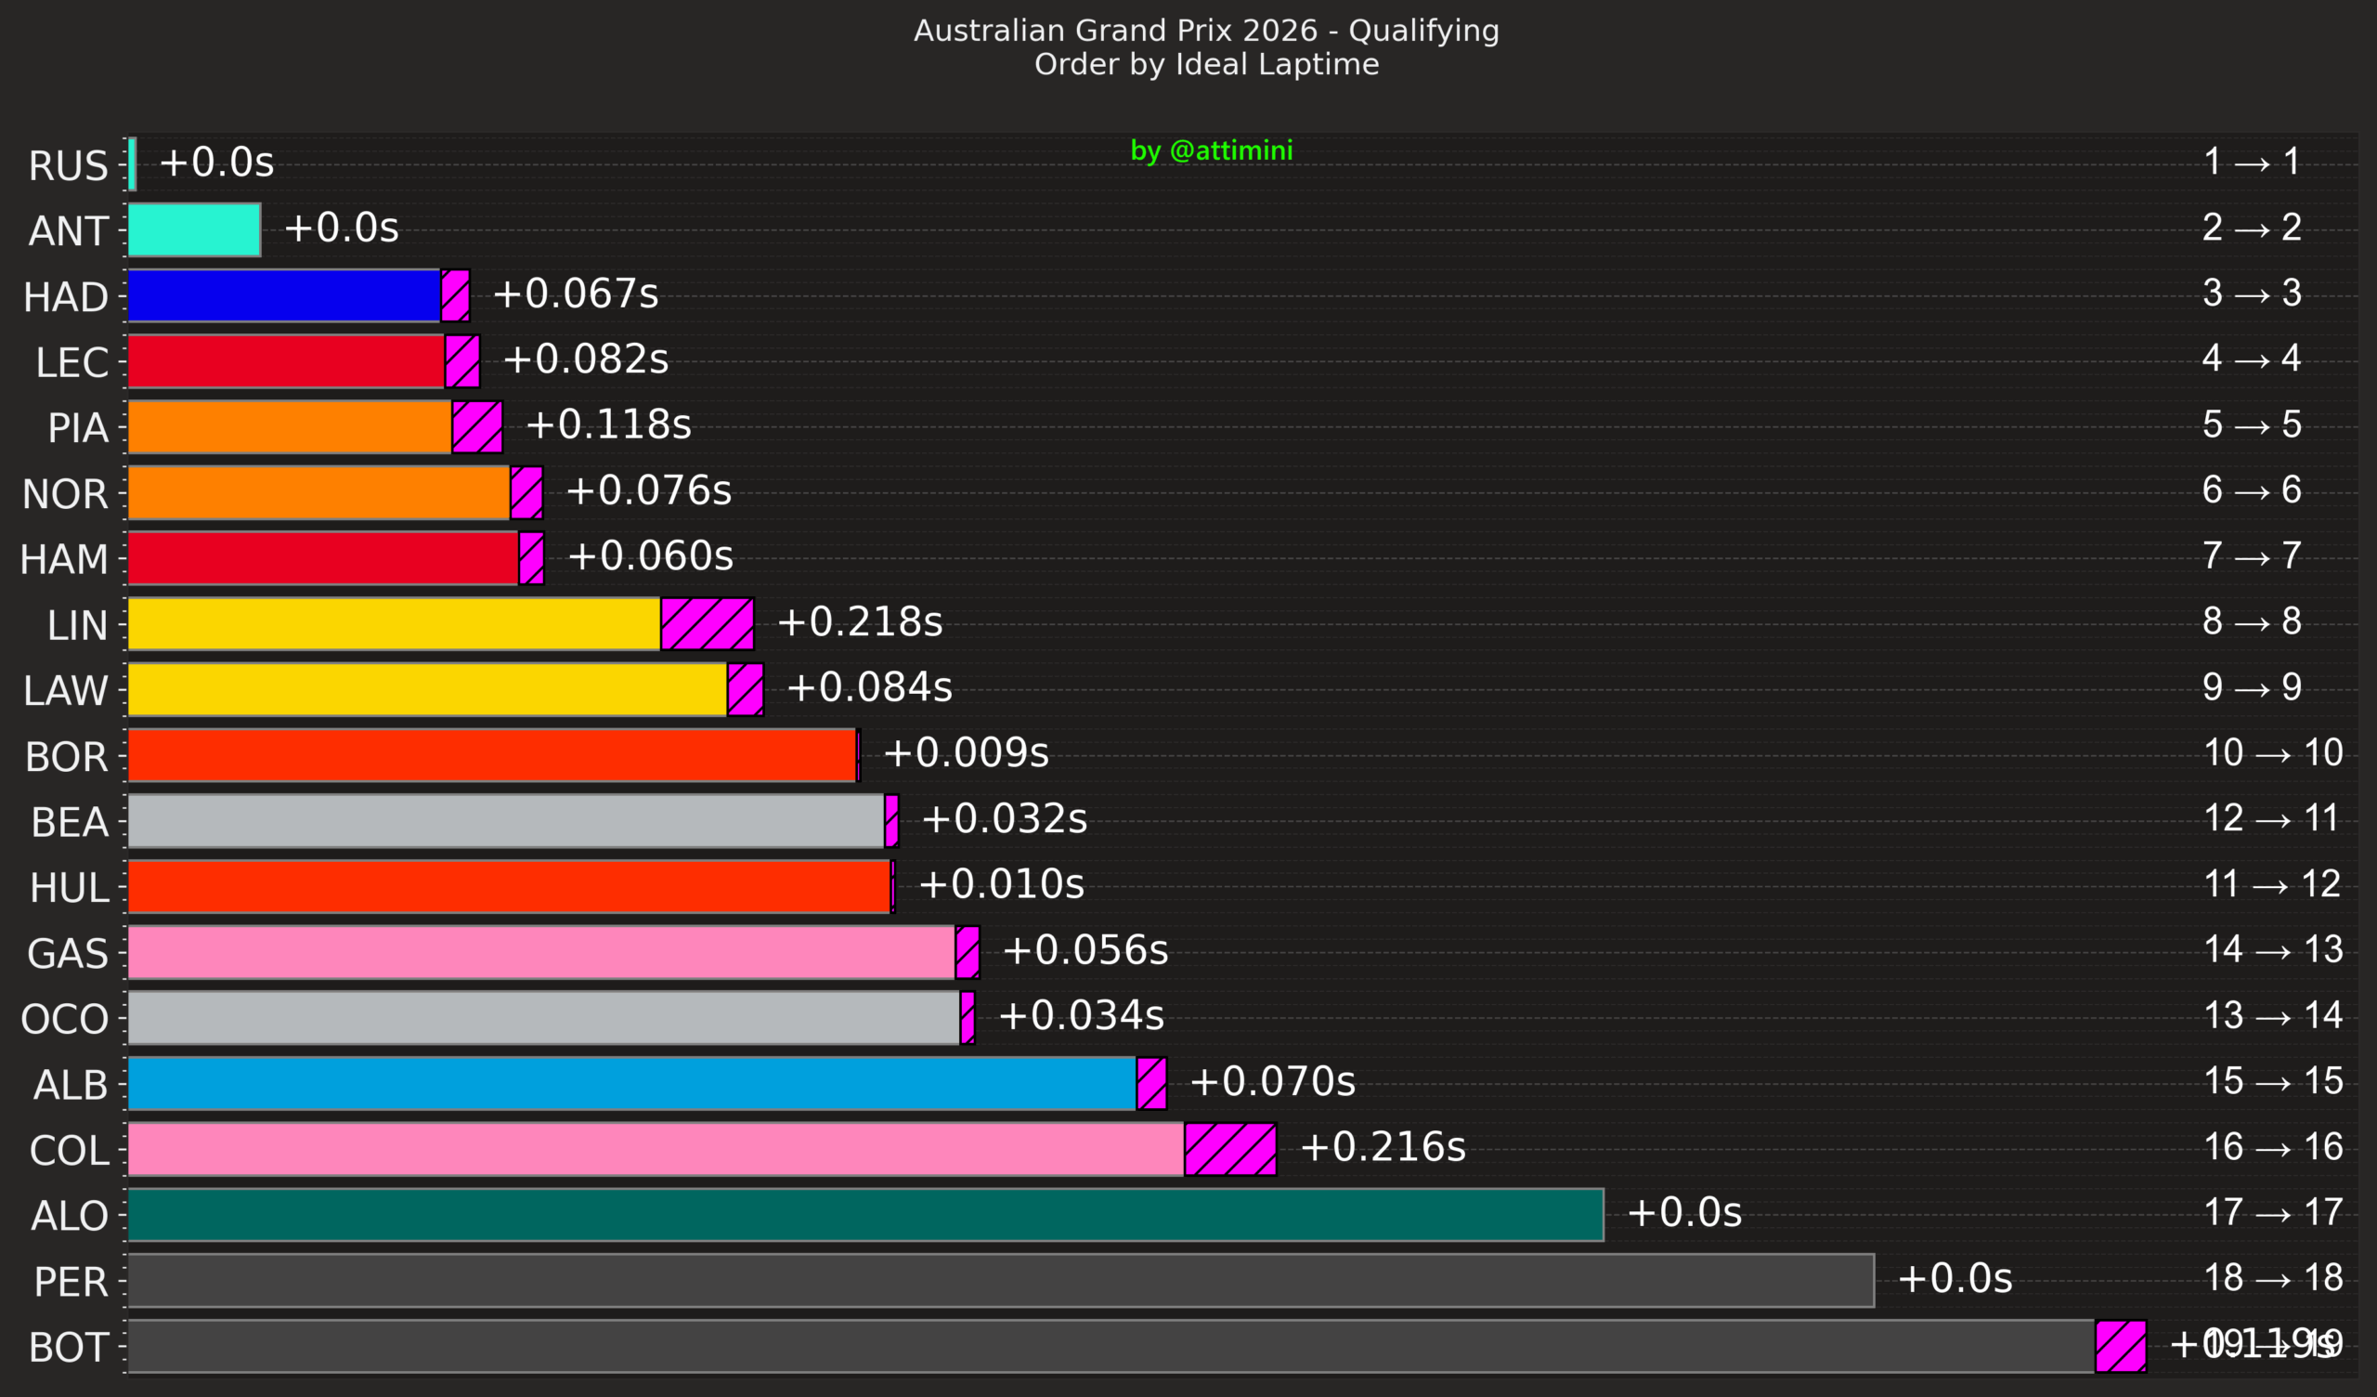
Task: Click Bortoleto's red-orange bar
Action: point(490,755)
